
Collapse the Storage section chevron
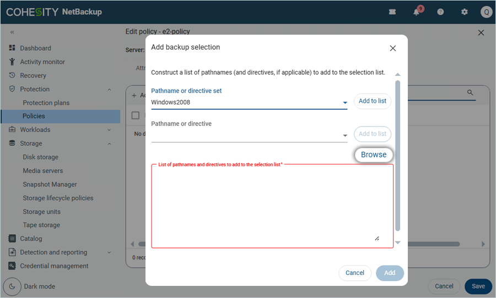(x=109, y=144)
